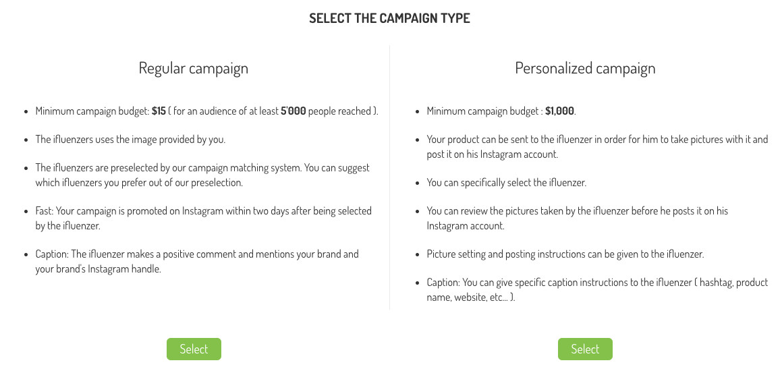Click the Fast promotion within two days bullet

pos(204,218)
